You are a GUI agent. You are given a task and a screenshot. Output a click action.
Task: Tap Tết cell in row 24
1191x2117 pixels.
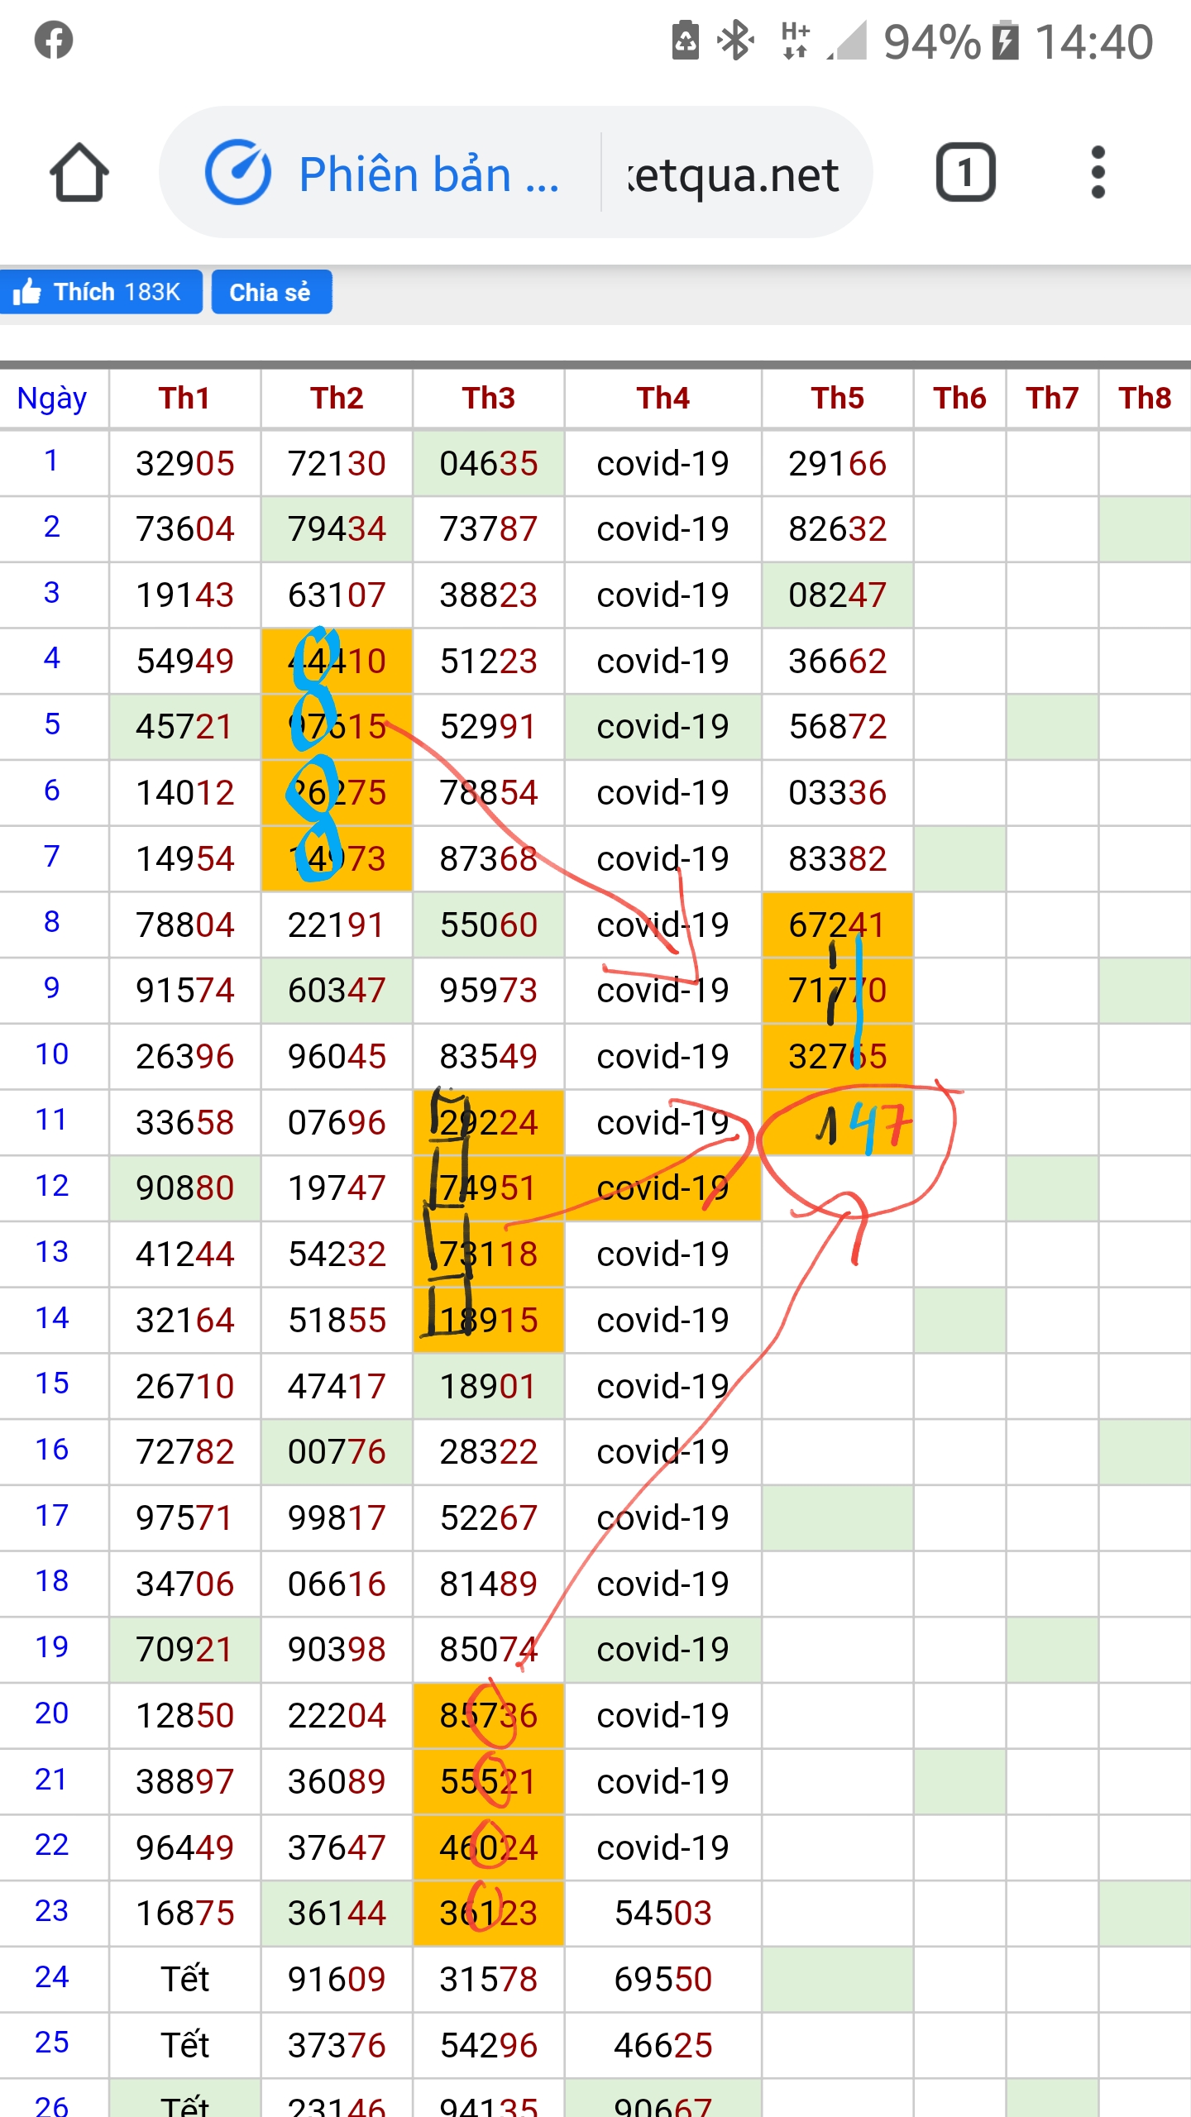pos(185,1980)
